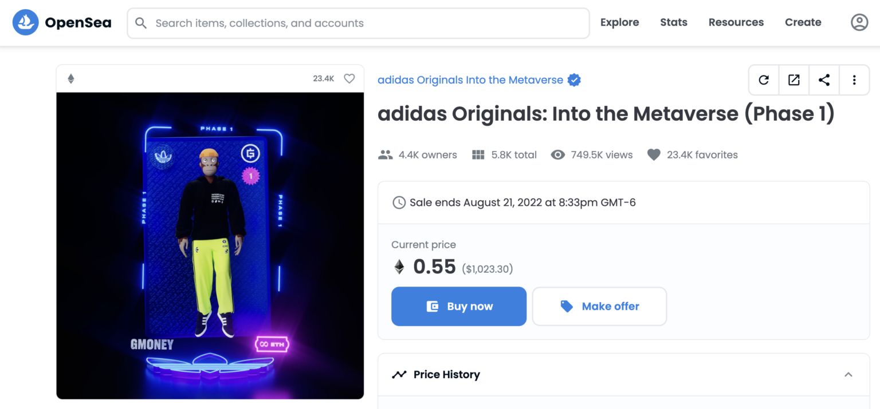The height and width of the screenshot is (409, 880).
Task: Collapse the Price History section
Action: (848, 375)
